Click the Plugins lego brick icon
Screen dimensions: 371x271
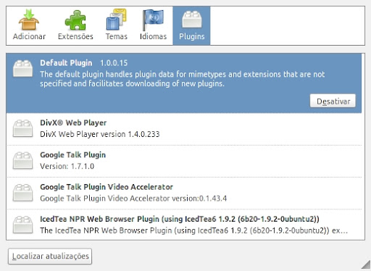point(192,20)
